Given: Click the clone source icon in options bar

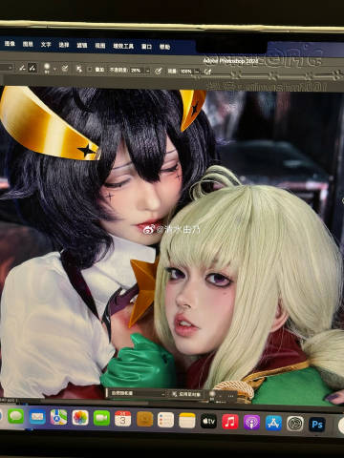Looking at the screenshot, I should (79, 69).
